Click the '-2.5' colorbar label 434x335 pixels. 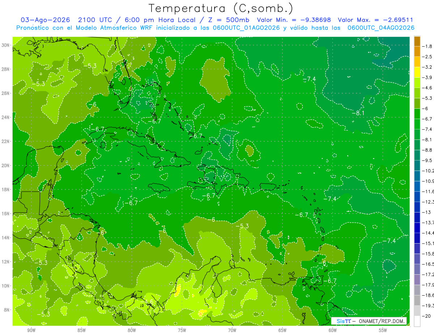[427, 57]
